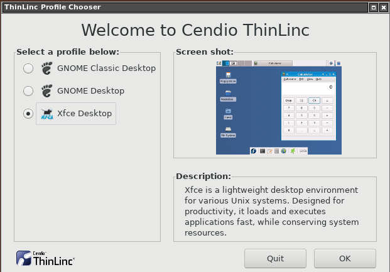Click the "GNOME Desktop" profile label
This screenshot has height=272, width=390.
coord(90,90)
